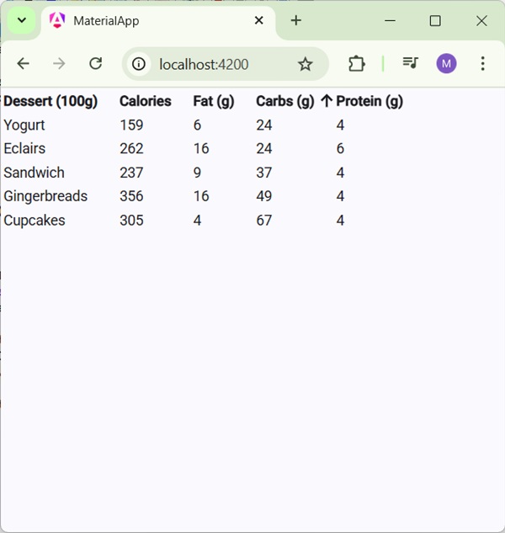Click the Gingerbreads row cell

tap(45, 196)
